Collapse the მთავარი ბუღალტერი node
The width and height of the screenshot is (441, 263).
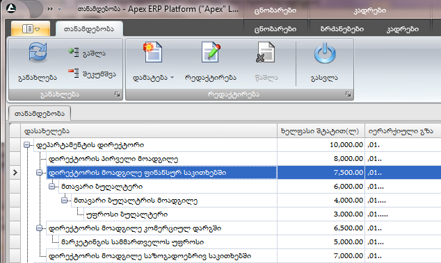52,187
